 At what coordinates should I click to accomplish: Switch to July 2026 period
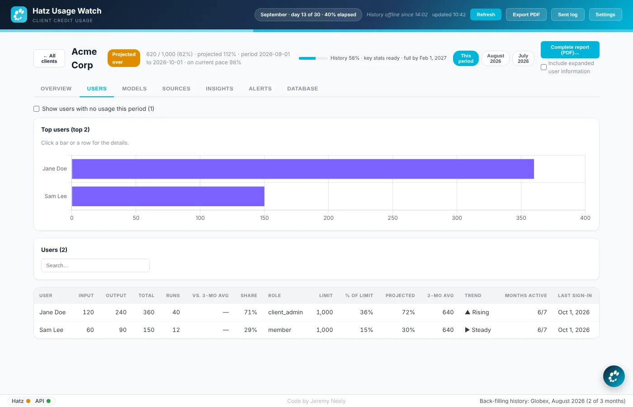click(523, 58)
